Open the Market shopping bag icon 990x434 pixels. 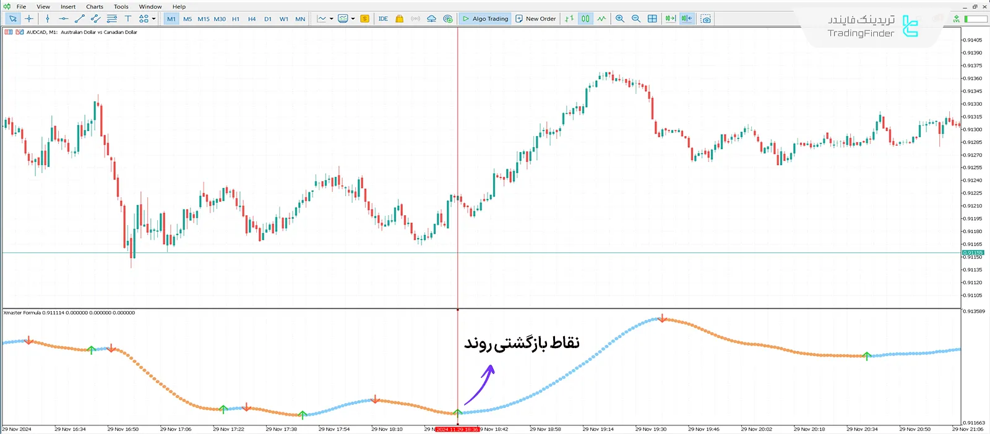point(400,19)
